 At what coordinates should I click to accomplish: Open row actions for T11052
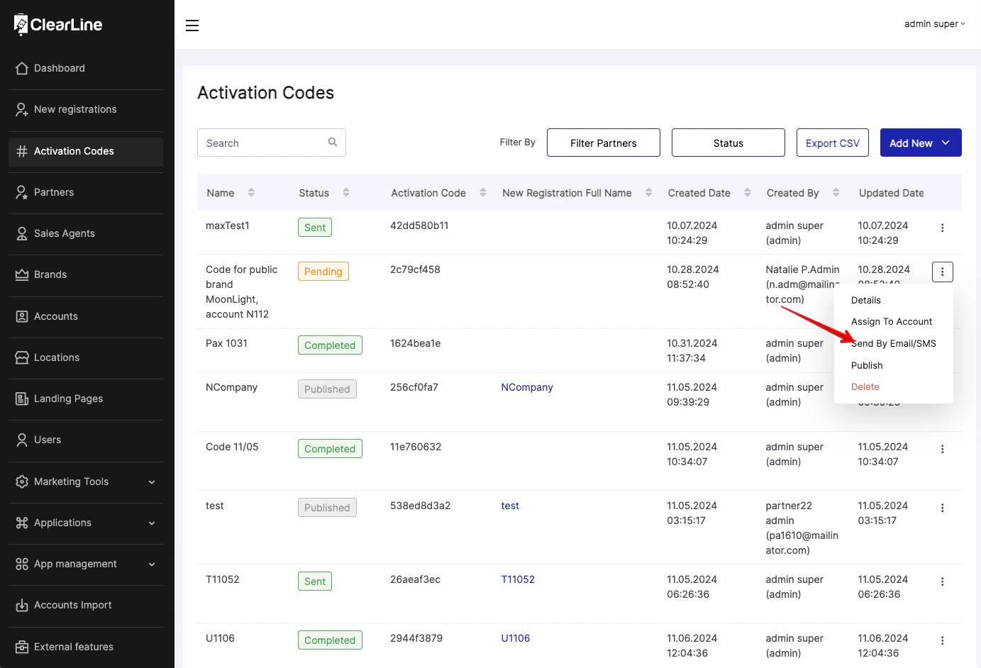tap(942, 581)
